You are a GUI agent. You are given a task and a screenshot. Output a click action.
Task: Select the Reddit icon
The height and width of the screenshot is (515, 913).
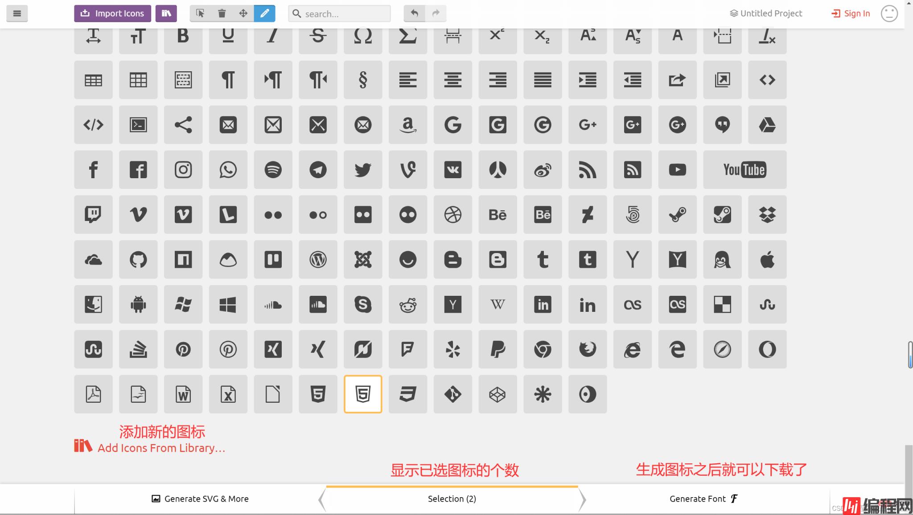point(408,304)
